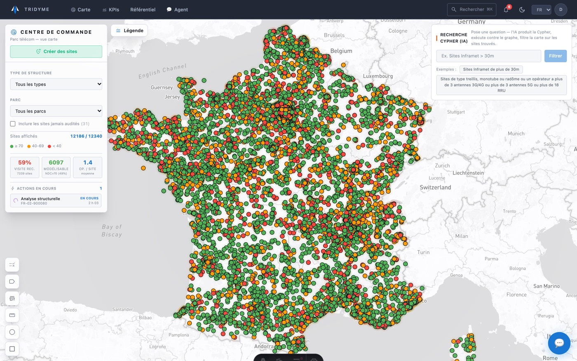Open the Agent navigation tab
The width and height of the screenshot is (577, 361).
pos(177,9)
